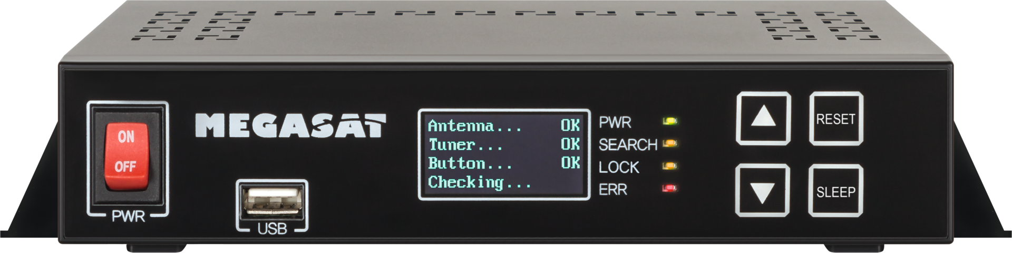The height and width of the screenshot is (253, 1012).
Task: Click the green PWR indicator LED
Action: (x=670, y=121)
